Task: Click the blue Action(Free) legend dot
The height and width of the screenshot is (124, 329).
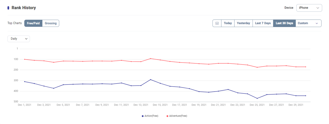Action: [x=143, y=116]
